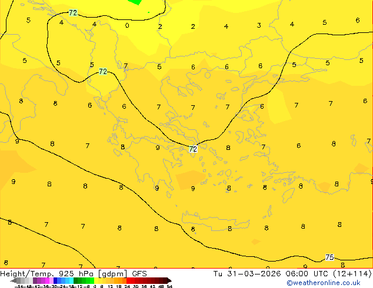The height and width of the screenshot is (288, 373).
Task: Click the white-background 72 contour label
Action: point(193,149)
